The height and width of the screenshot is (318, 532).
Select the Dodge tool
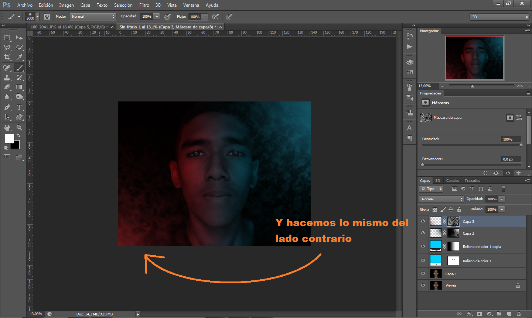19,97
